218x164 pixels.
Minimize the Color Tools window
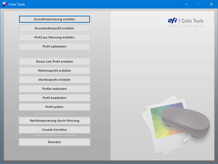186,4
